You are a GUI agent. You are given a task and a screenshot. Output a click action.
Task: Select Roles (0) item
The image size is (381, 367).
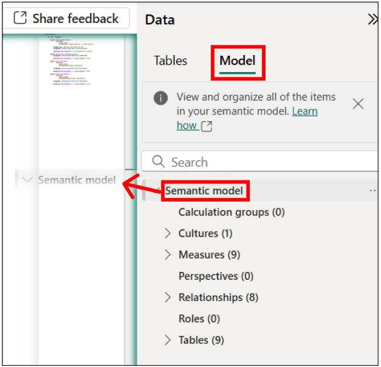(x=199, y=319)
